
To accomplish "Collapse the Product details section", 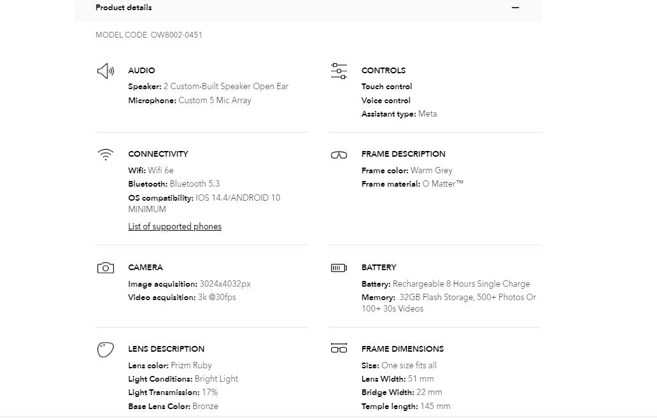I will click(x=516, y=8).
